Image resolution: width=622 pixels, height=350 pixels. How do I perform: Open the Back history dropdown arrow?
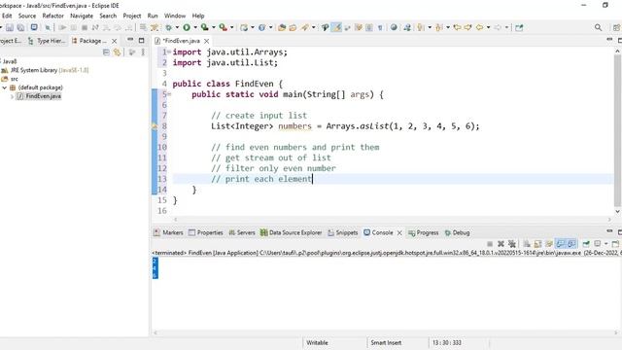point(488,27)
